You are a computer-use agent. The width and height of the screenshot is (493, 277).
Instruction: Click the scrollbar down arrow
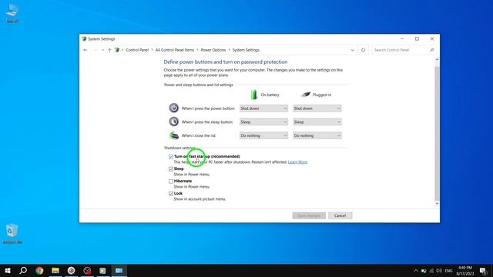tap(437, 203)
